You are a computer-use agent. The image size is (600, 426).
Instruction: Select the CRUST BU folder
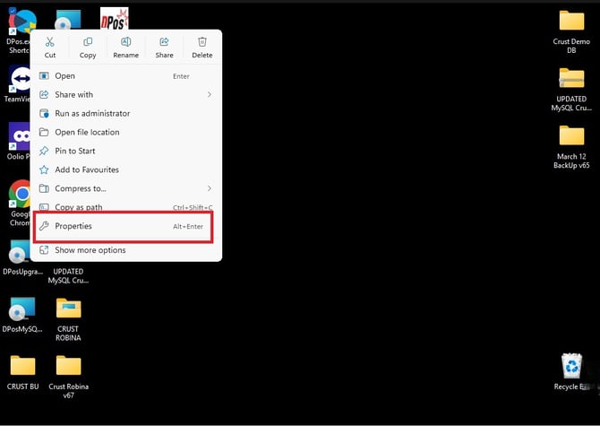(22, 366)
